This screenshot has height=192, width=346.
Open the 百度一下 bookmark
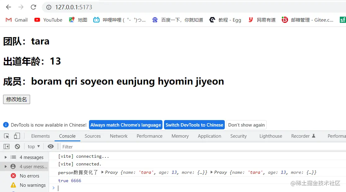click(x=178, y=20)
